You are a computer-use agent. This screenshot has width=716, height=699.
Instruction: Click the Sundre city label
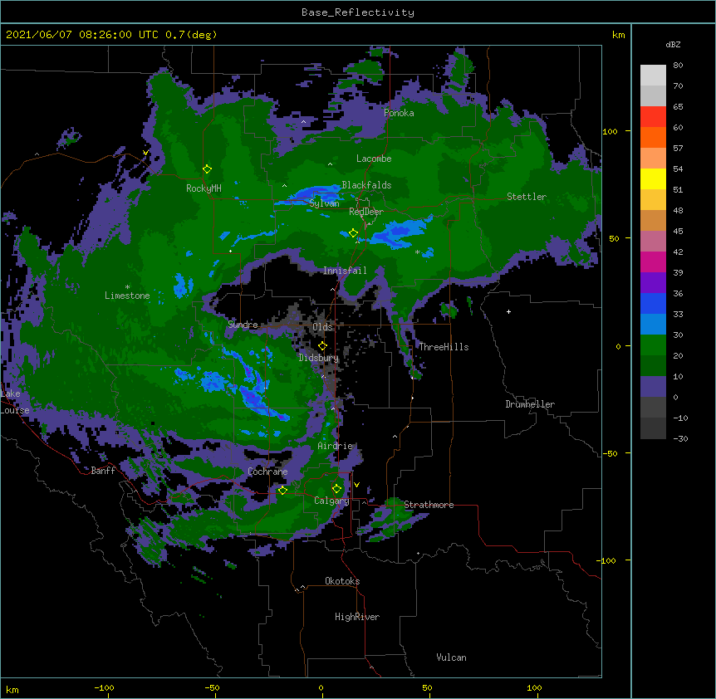point(243,325)
